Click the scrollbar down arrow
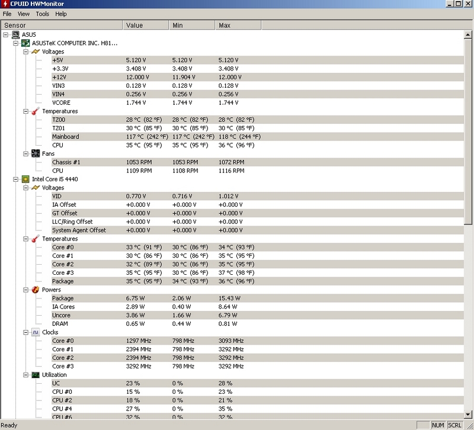 point(467,414)
